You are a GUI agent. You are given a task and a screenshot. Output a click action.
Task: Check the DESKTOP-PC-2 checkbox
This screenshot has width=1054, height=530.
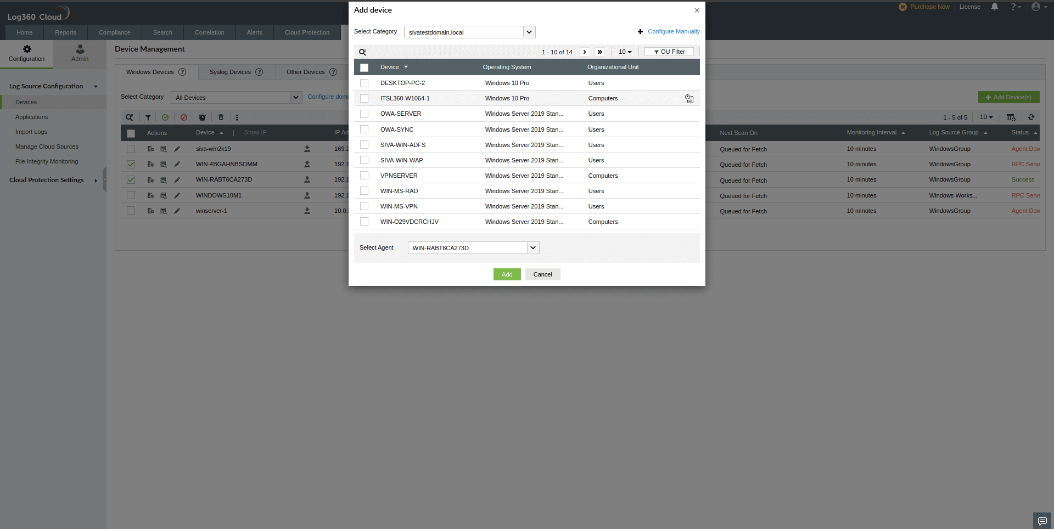(x=365, y=83)
